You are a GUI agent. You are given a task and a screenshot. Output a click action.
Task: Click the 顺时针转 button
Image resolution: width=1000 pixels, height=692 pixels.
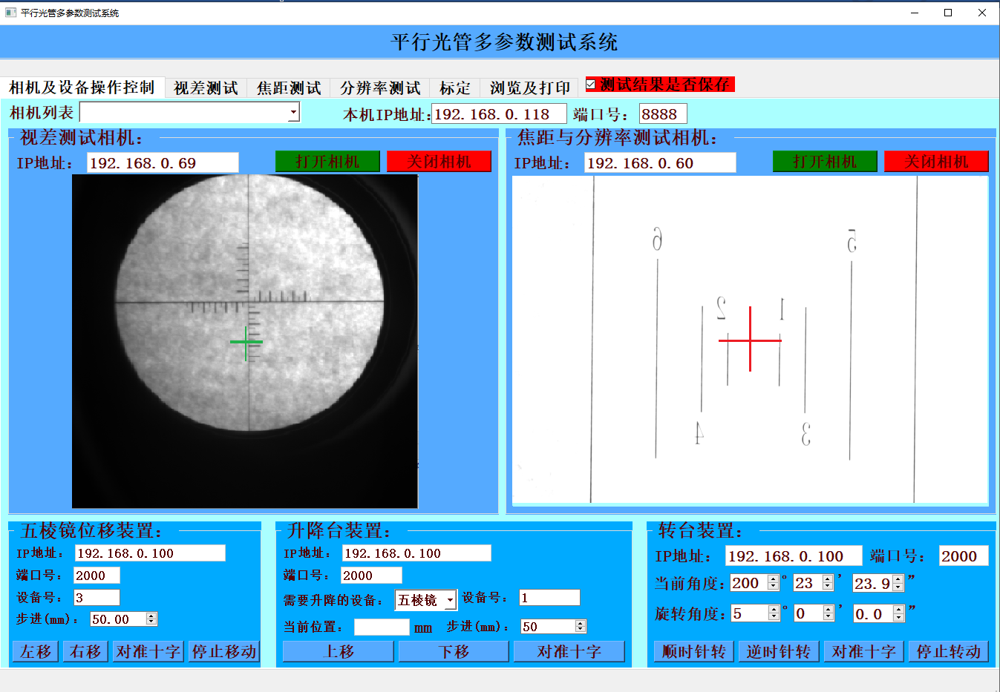[x=694, y=652]
